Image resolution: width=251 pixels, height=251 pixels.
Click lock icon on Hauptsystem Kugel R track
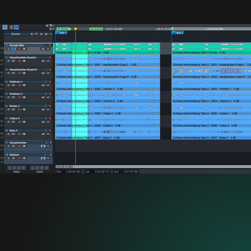pos(43,73)
